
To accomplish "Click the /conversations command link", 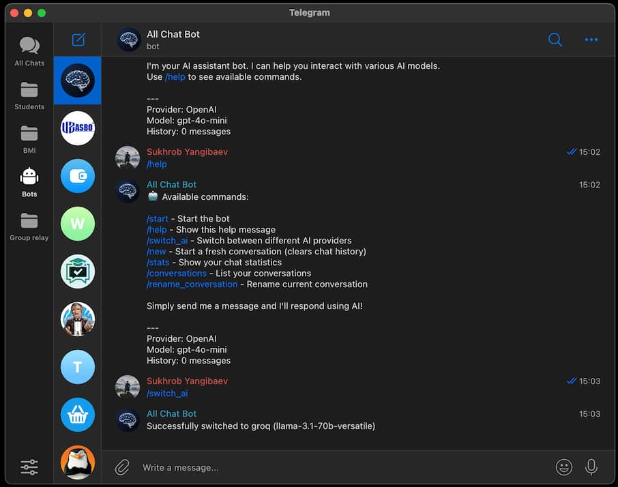I will click(x=177, y=273).
